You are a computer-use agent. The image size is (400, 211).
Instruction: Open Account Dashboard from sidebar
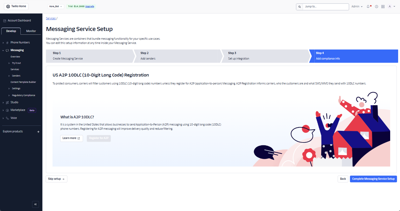point(19,20)
